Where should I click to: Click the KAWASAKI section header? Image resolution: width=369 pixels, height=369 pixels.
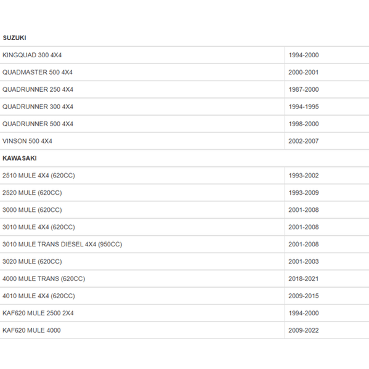click(x=20, y=158)
